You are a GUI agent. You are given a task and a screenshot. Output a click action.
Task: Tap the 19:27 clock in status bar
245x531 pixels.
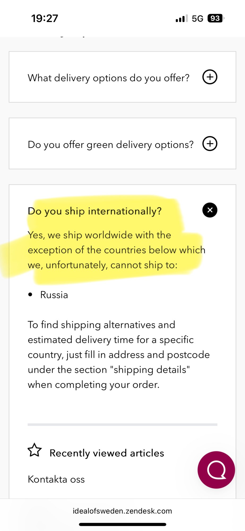coord(45,18)
